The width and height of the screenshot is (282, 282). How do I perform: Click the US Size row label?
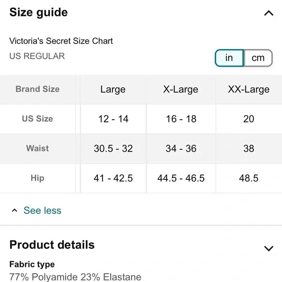tap(37, 119)
